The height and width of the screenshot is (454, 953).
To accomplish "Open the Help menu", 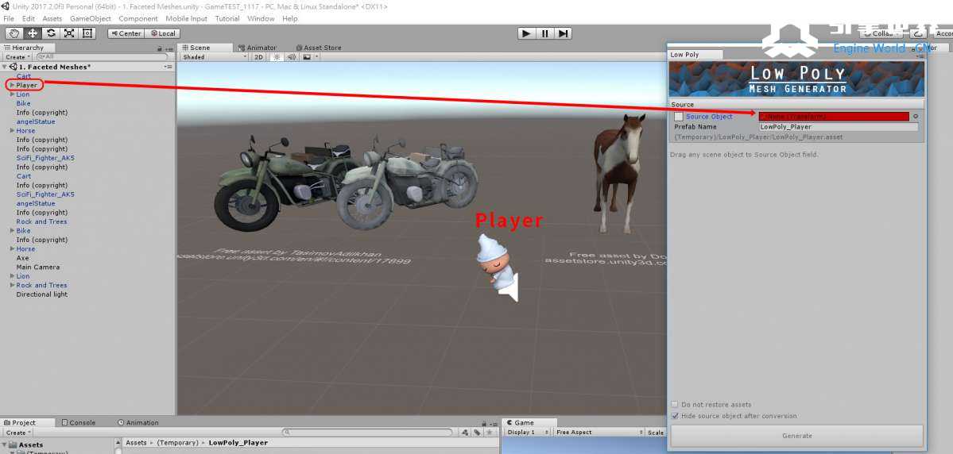I will click(x=290, y=19).
